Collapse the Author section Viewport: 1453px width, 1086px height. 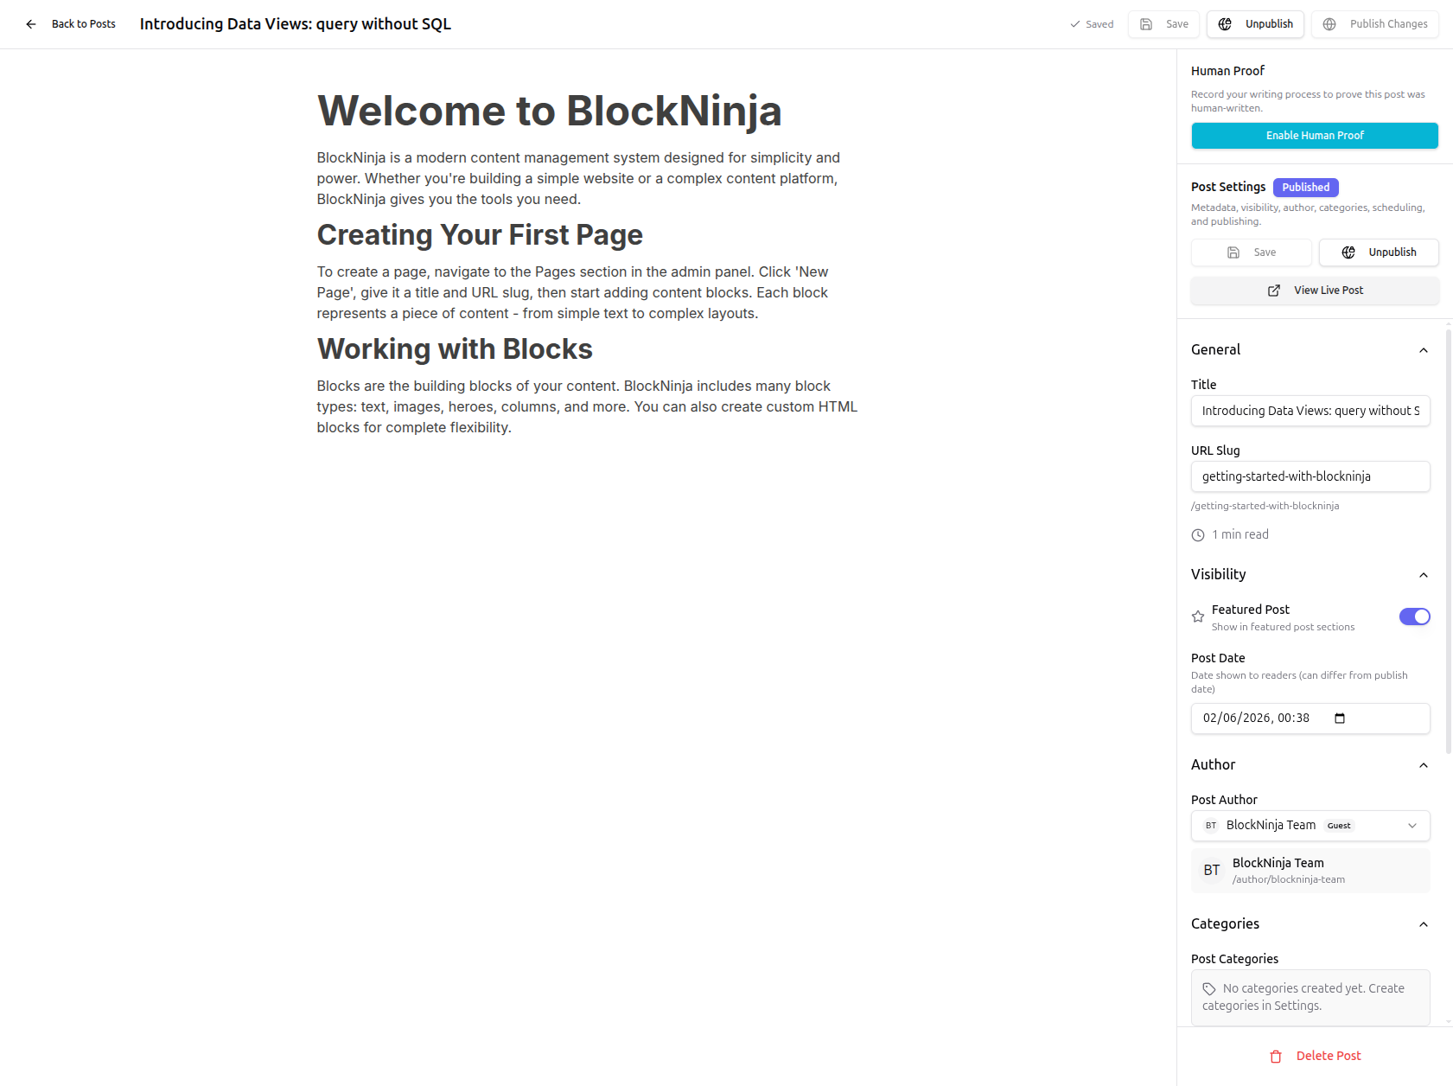click(1424, 765)
